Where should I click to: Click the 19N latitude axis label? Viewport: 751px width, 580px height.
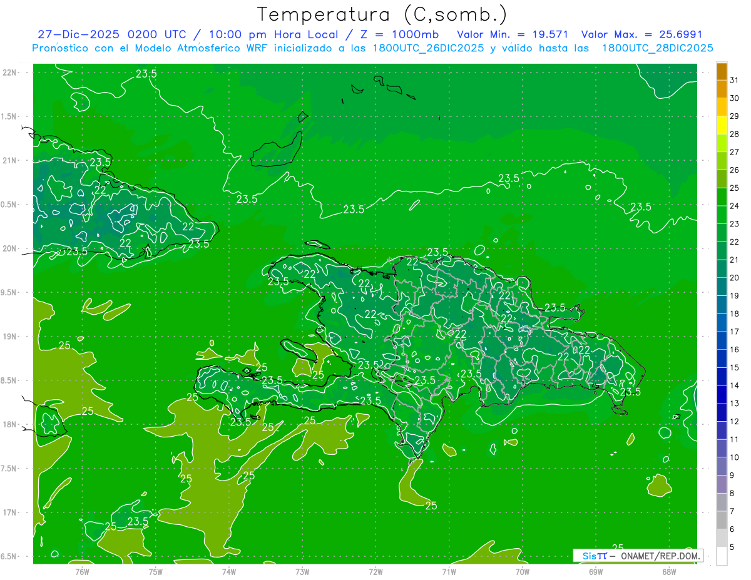tap(9, 337)
